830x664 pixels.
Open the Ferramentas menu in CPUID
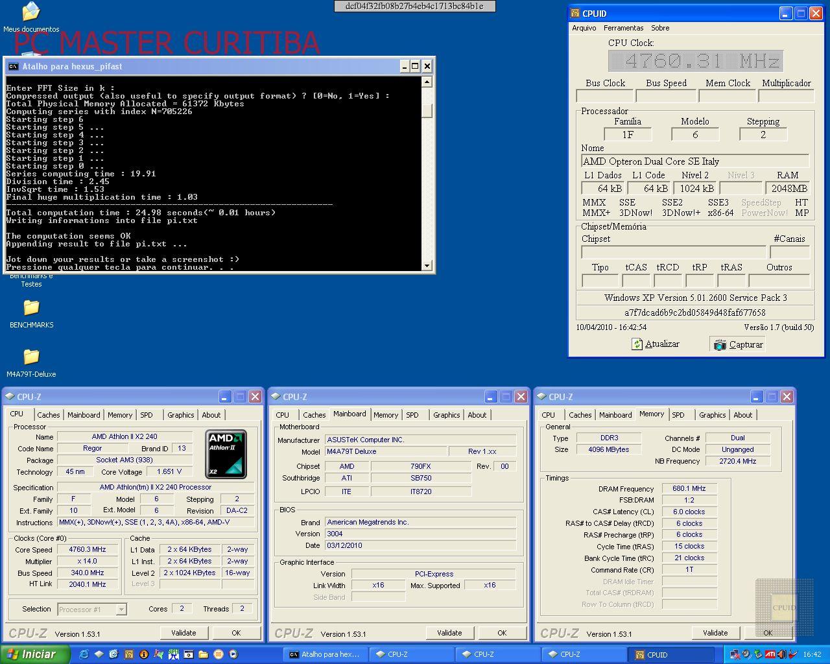point(623,28)
